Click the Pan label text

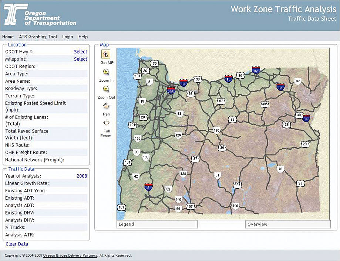click(x=106, y=114)
